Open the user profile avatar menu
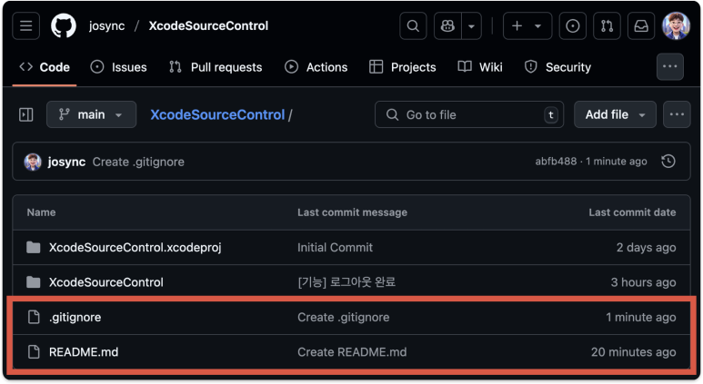The image size is (703, 384). tap(676, 26)
